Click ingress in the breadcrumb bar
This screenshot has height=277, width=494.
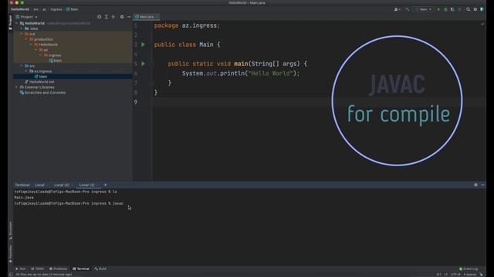click(56, 9)
